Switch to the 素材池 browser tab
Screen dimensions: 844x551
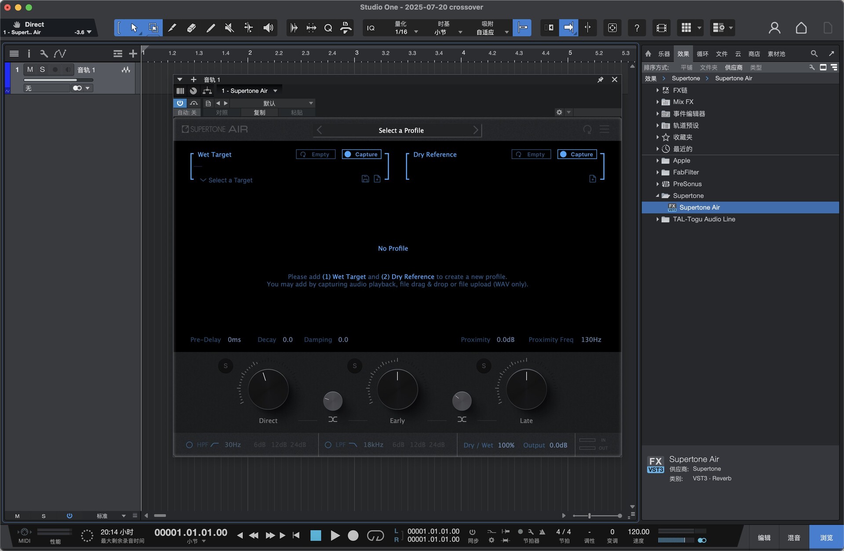pyautogui.click(x=776, y=54)
